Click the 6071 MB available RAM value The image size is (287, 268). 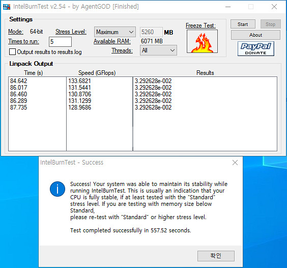tap(152, 41)
